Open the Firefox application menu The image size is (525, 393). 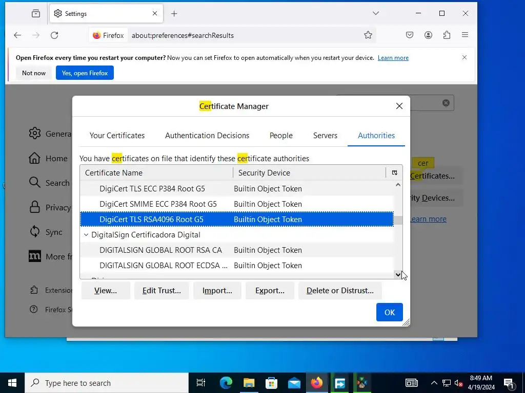(x=465, y=35)
